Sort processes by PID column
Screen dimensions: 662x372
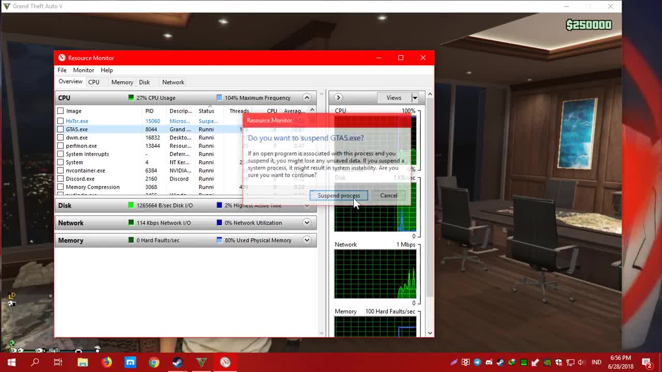(x=149, y=111)
